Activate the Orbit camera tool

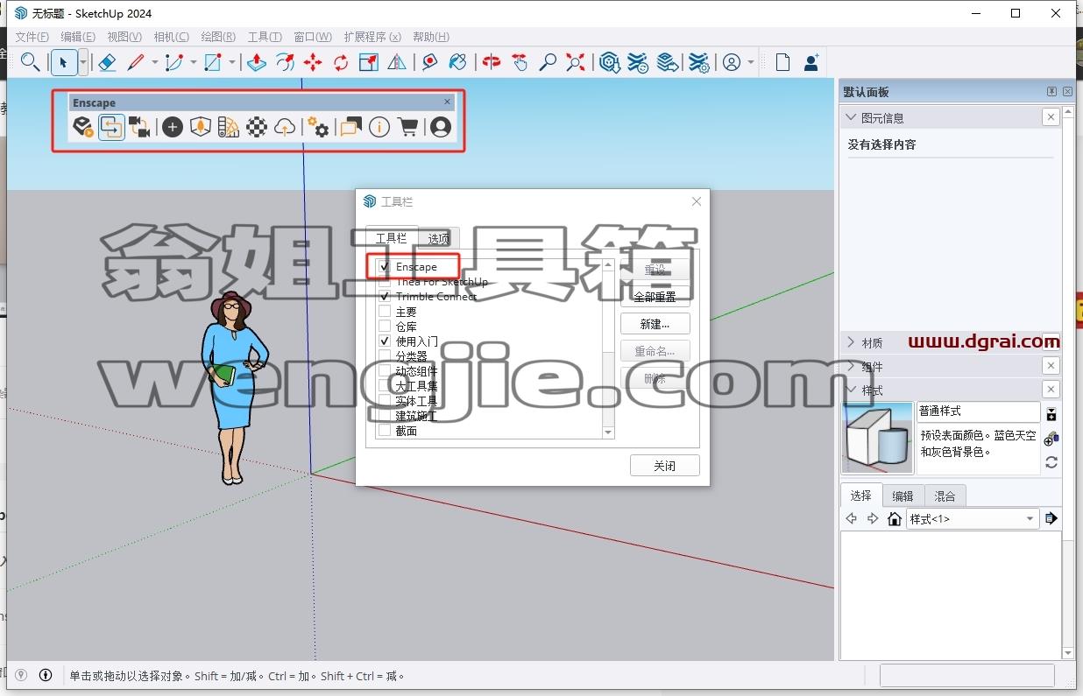pos(492,62)
